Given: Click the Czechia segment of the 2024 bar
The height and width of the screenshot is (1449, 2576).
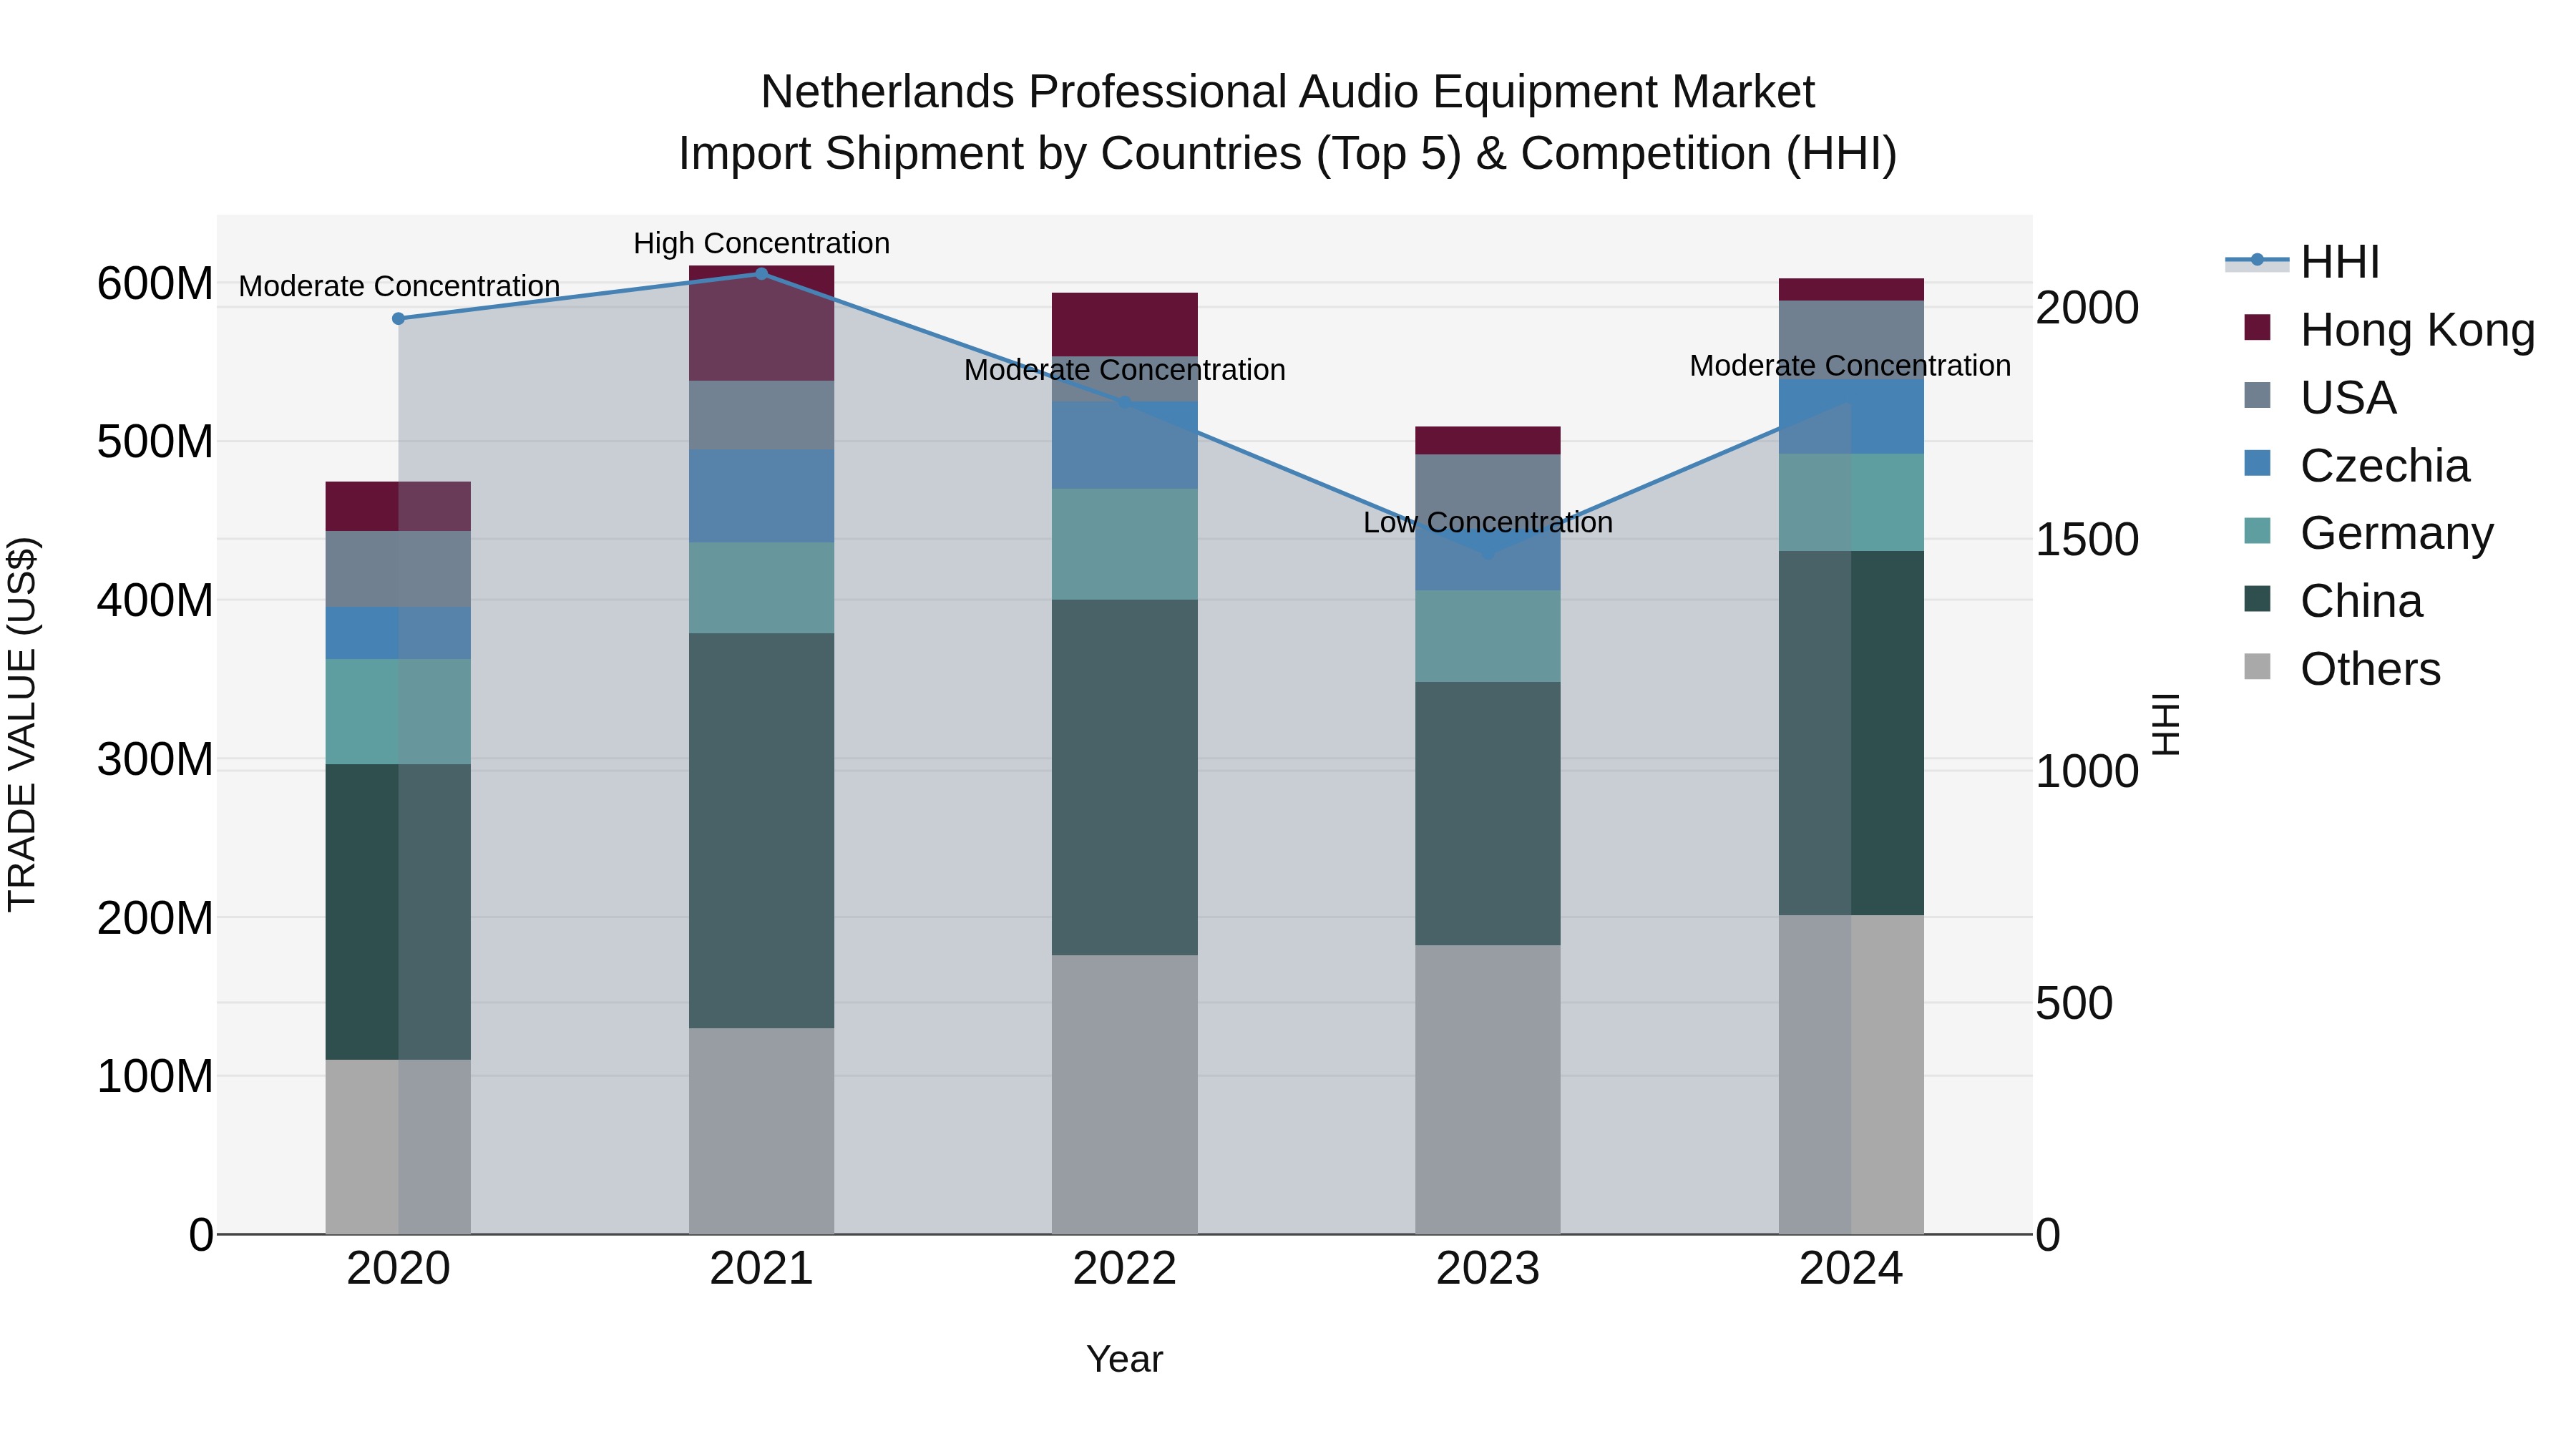Looking at the screenshot, I should pos(1851,416).
